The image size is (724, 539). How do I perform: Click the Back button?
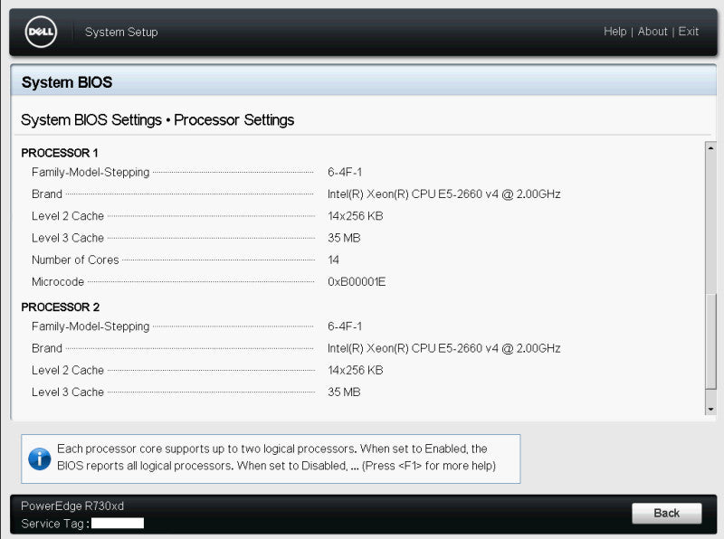pos(667,513)
